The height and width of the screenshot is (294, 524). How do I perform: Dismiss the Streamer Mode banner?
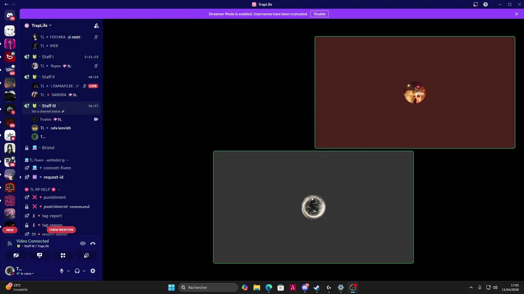[517, 14]
